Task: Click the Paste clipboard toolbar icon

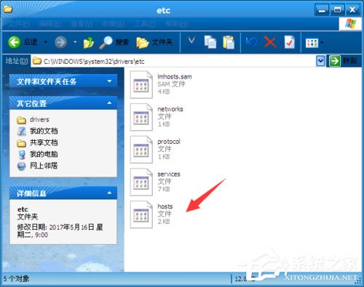Action: [229, 42]
